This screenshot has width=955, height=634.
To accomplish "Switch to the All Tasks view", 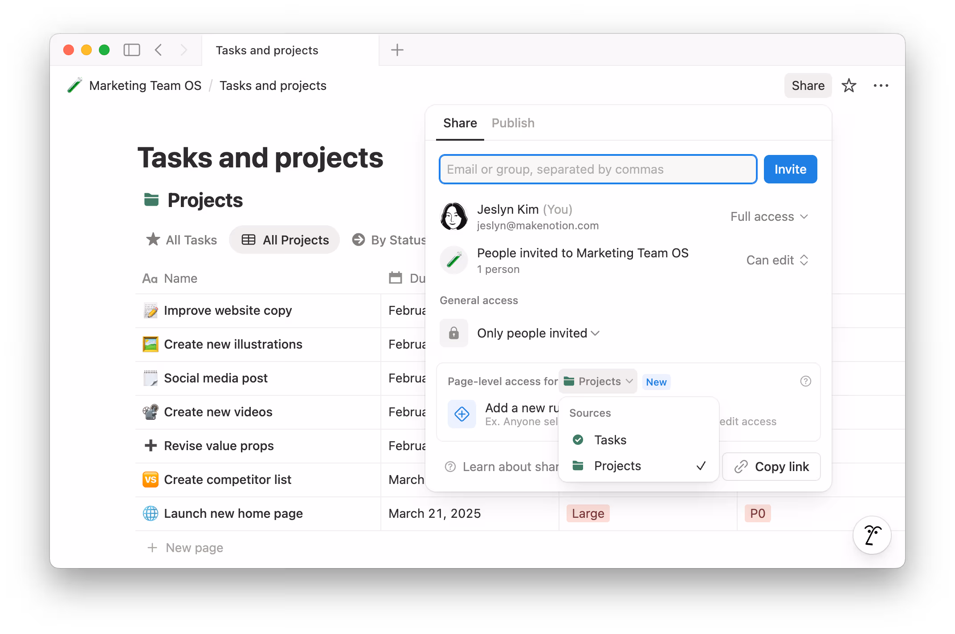I will point(182,240).
